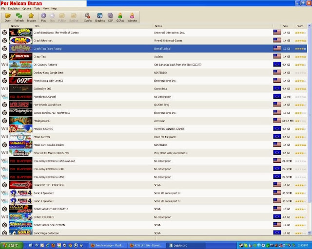The height and width of the screenshot is (249, 312).
Task: Open the Config settings icon
Action: pyautogui.click(x=88, y=18)
